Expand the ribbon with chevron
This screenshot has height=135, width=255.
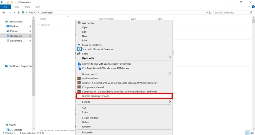tap(249, 7)
